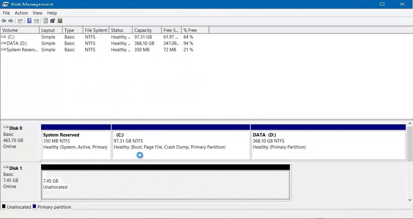Sort volumes by the Capacity column header

point(143,30)
